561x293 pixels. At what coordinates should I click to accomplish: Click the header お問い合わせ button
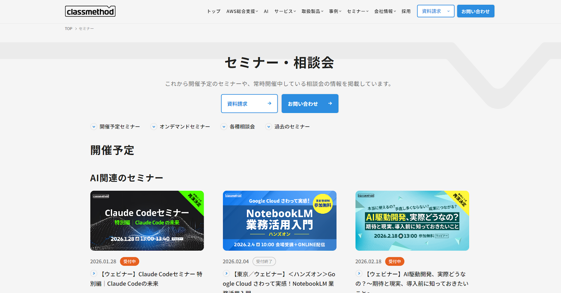click(475, 11)
